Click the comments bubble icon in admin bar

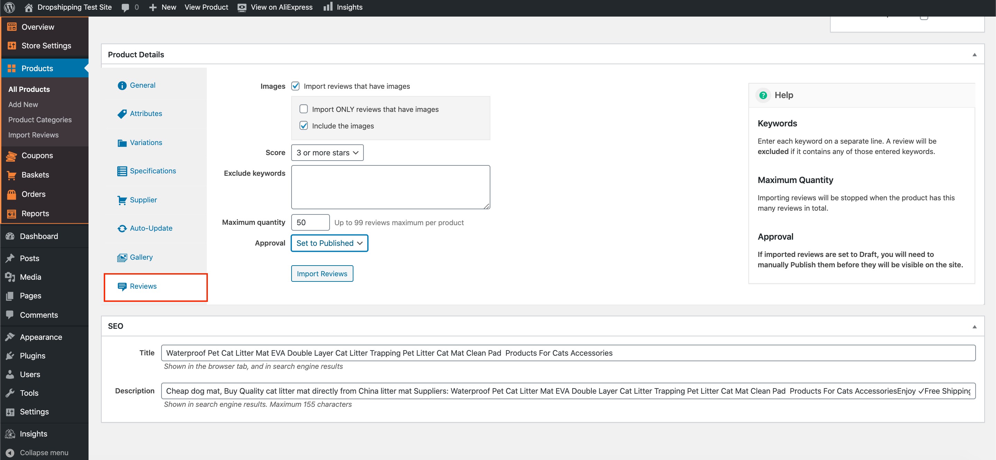[125, 7]
